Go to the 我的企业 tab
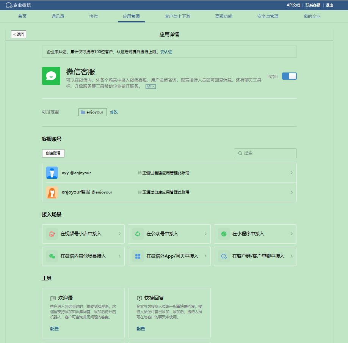348x343 pixels. (x=312, y=16)
